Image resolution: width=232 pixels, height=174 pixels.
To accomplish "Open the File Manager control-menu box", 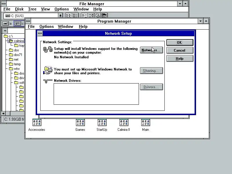I will [x=4, y=3].
